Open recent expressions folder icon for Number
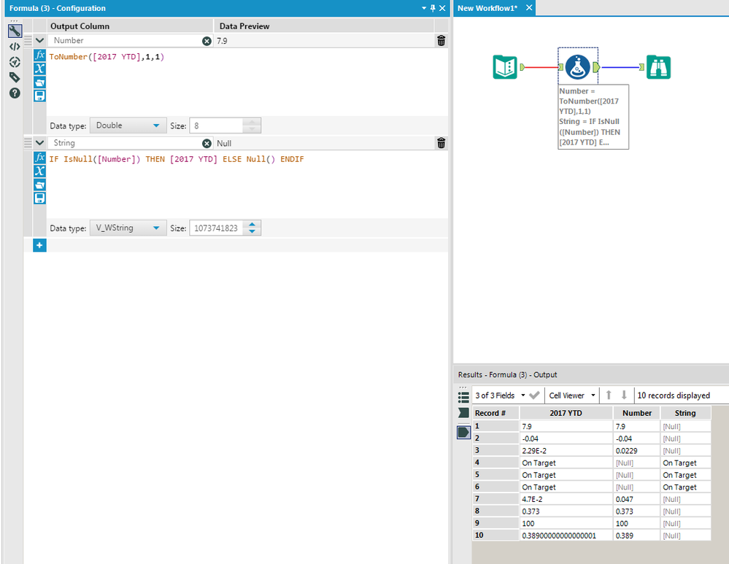 (x=39, y=82)
